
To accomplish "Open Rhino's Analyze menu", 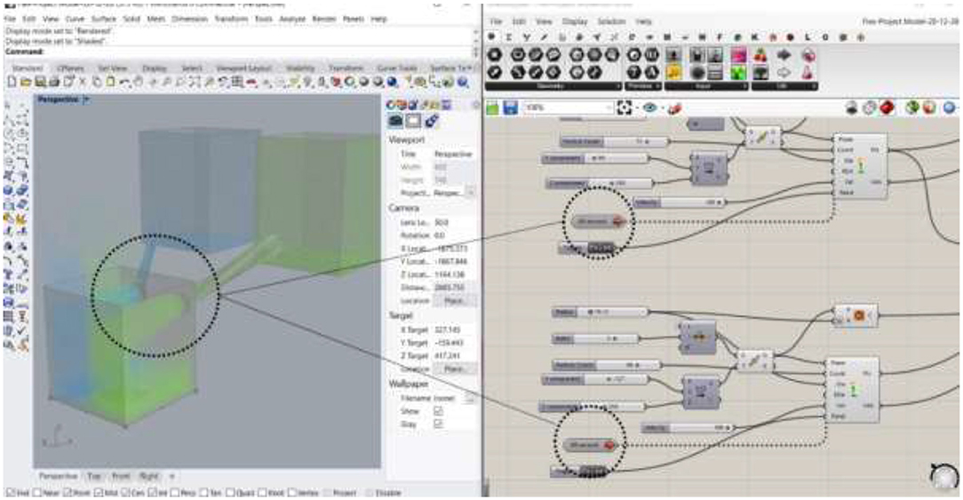I will tap(292, 19).
